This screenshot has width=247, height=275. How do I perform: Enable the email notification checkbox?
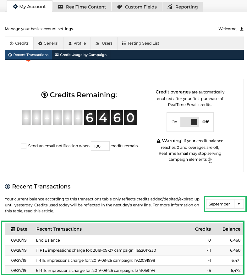(24, 146)
